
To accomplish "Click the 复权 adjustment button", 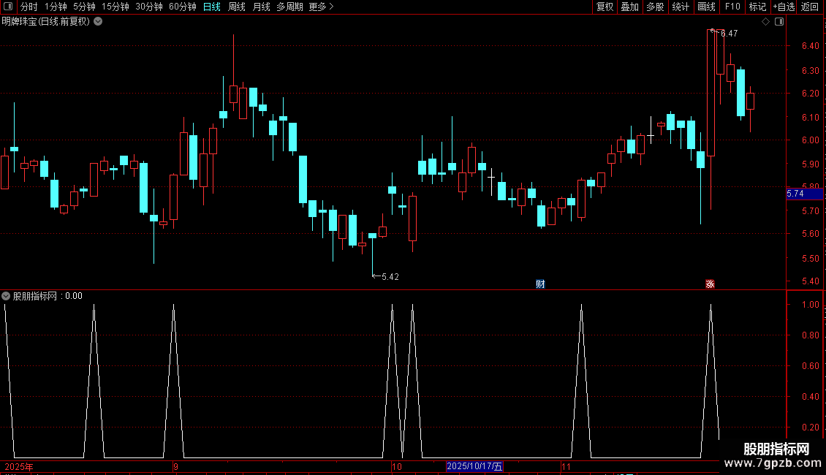I will click(605, 7).
